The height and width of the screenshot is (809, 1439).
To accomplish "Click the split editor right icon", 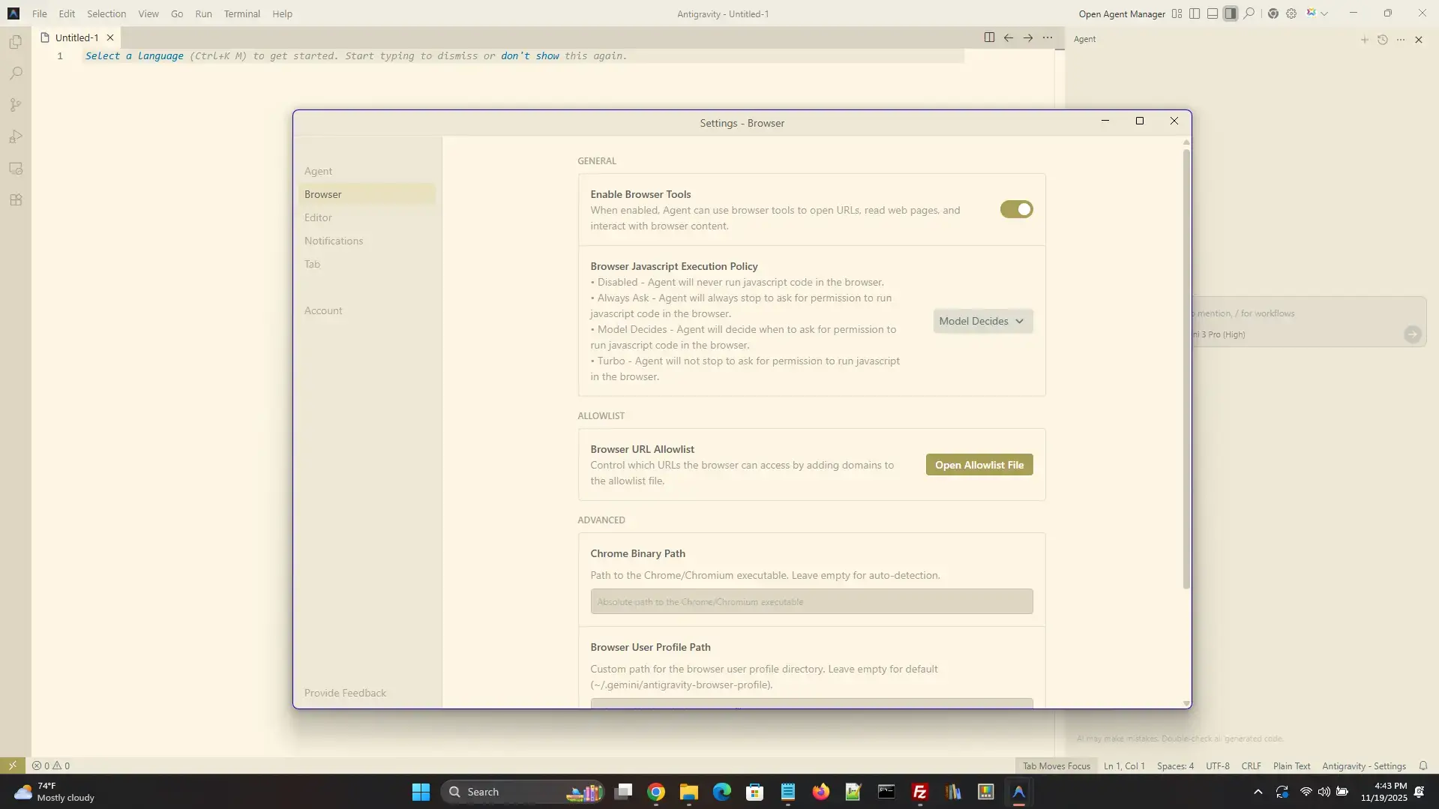I will (x=989, y=37).
